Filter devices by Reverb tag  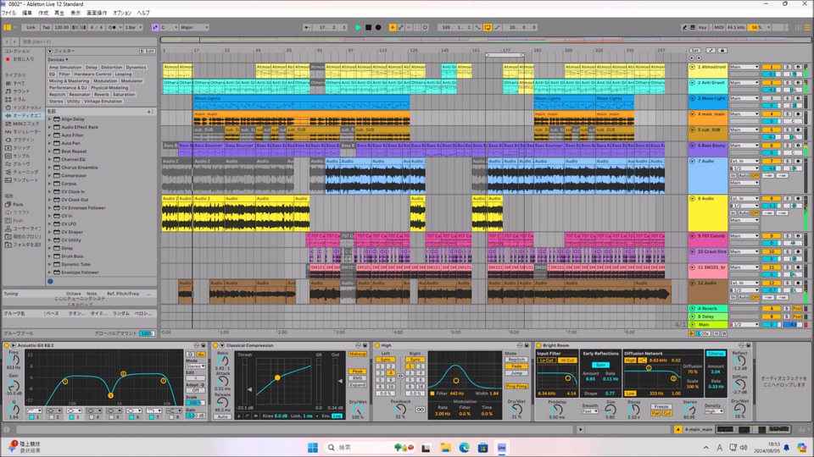point(101,95)
